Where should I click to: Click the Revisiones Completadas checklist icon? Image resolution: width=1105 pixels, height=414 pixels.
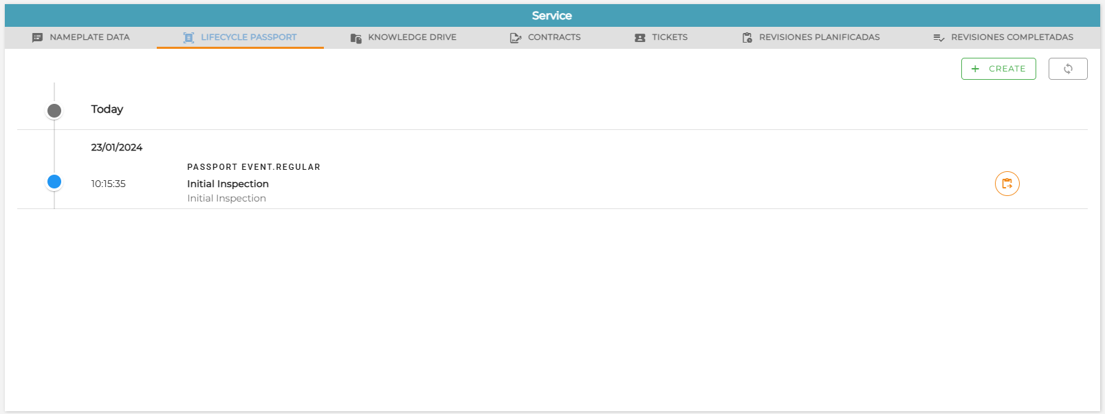coord(939,38)
